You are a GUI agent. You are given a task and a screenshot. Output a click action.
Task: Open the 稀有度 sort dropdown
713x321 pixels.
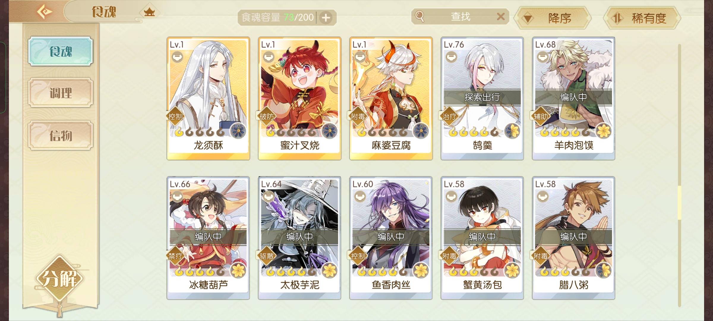(642, 18)
